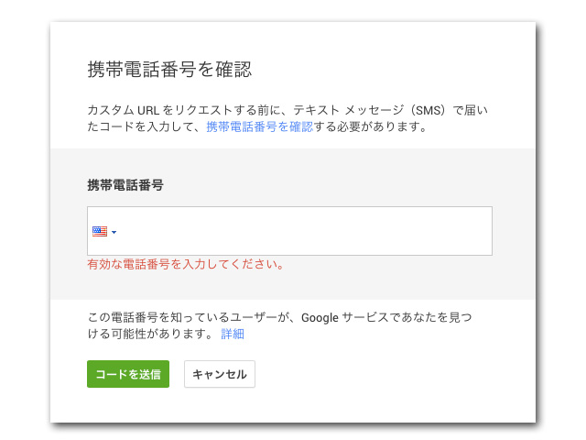Screen dimensions: 586x440
Task: Click the 携帯電話番号を確認 dialog heading
Action: (168, 69)
